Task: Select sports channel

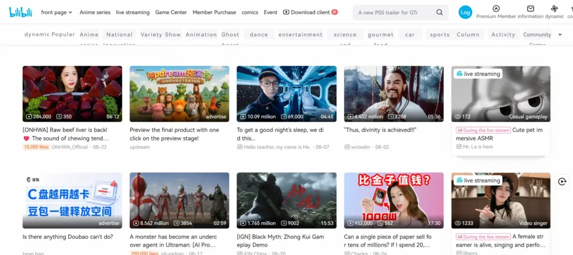Action: pos(440,35)
